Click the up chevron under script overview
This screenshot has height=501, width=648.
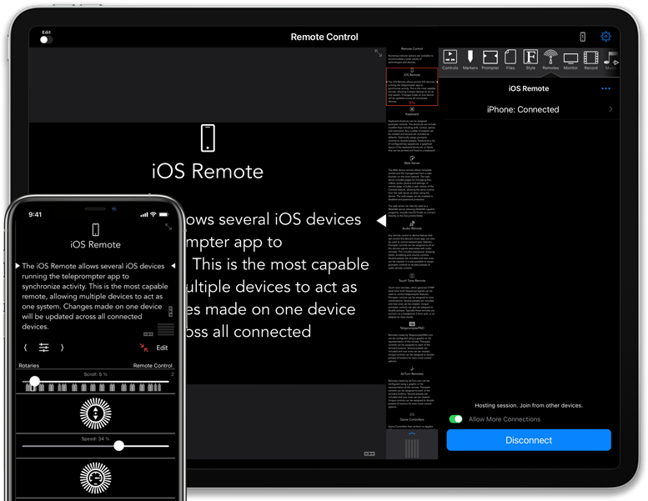pos(412,434)
